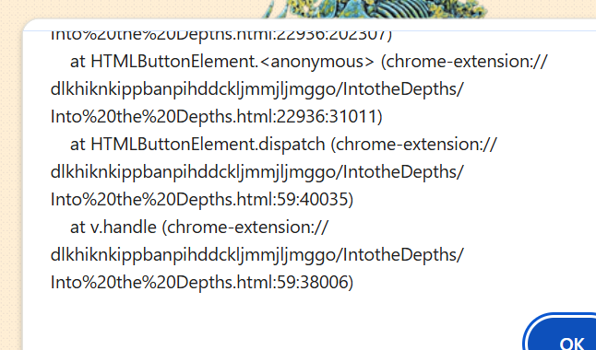The width and height of the screenshot is (596, 350).
Task: Click chrome-extension:// on the dispatch line
Action: (414, 145)
